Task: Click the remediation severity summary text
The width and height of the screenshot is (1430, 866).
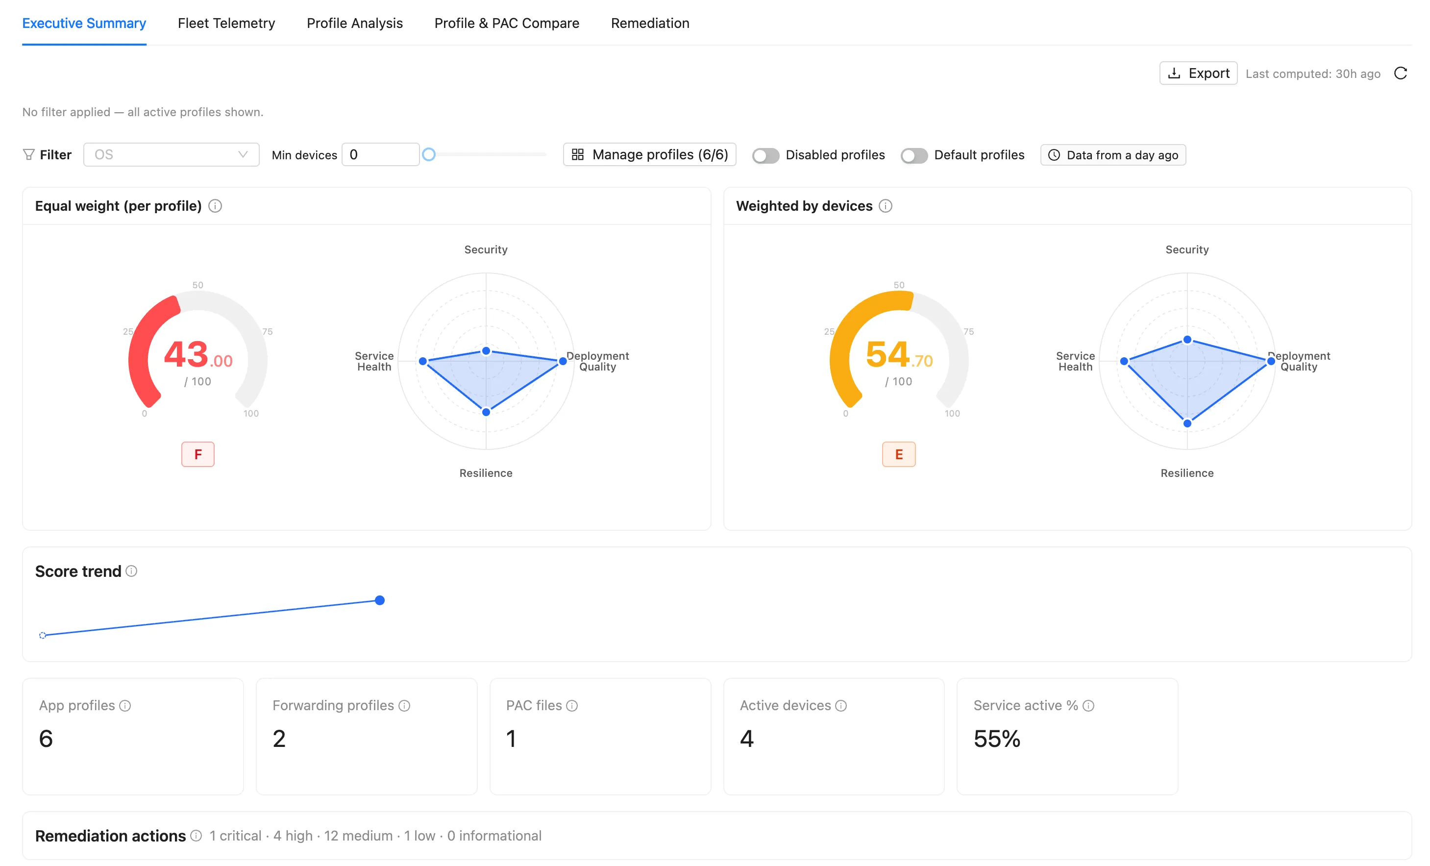Action: (375, 836)
